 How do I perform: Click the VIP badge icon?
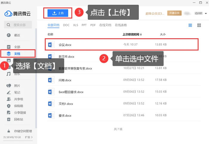coord(199,13)
